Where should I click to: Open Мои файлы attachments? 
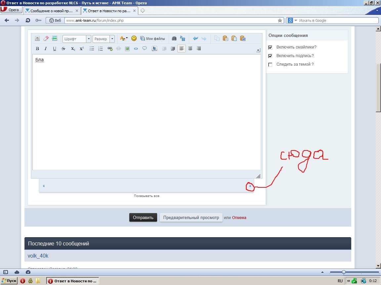tap(152, 39)
